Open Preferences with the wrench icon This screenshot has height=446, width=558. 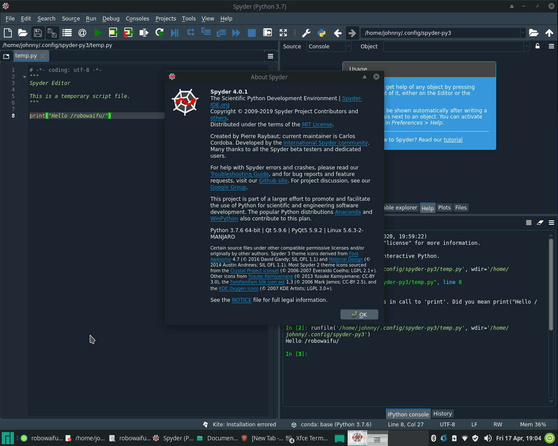pyautogui.click(x=306, y=33)
